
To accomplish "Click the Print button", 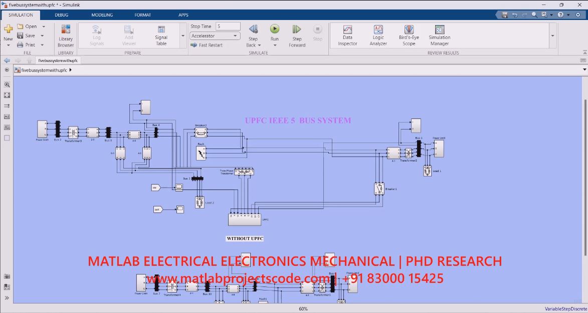I will click(27, 45).
